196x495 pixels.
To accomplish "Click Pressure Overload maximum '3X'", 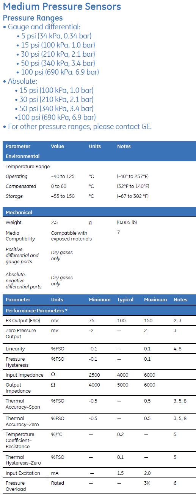I will coord(147,483).
